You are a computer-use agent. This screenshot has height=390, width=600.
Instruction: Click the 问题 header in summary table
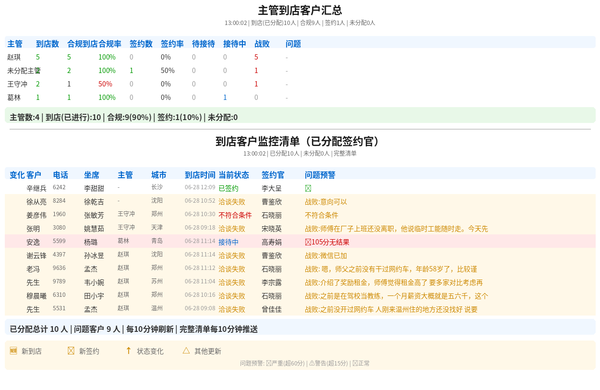293,44
